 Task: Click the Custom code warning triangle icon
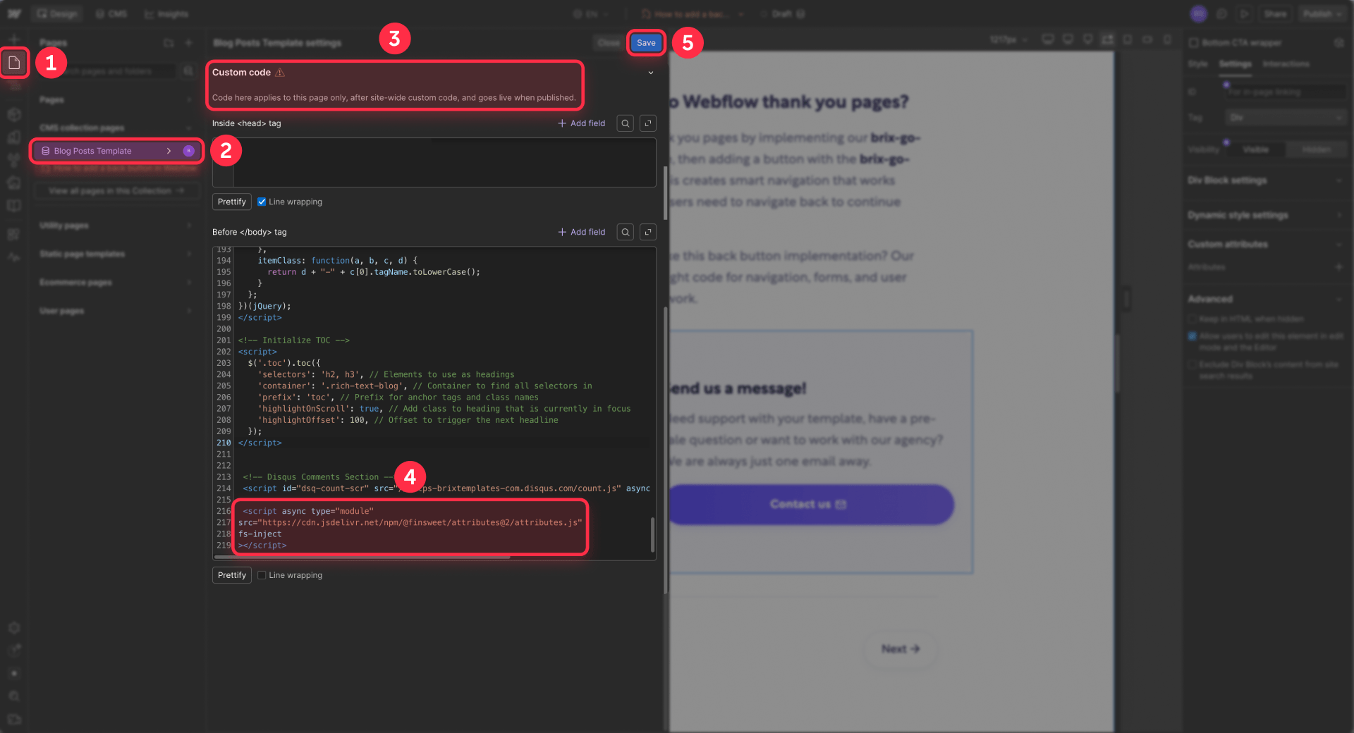coord(280,73)
